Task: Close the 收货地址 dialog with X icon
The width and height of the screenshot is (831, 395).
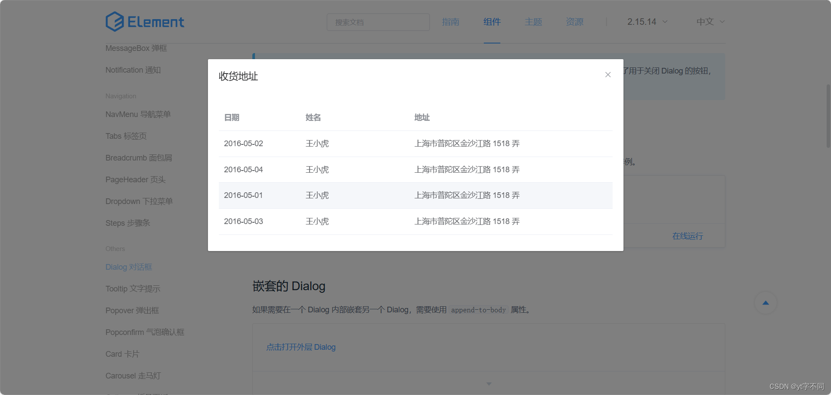Action: (x=608, y=75)
